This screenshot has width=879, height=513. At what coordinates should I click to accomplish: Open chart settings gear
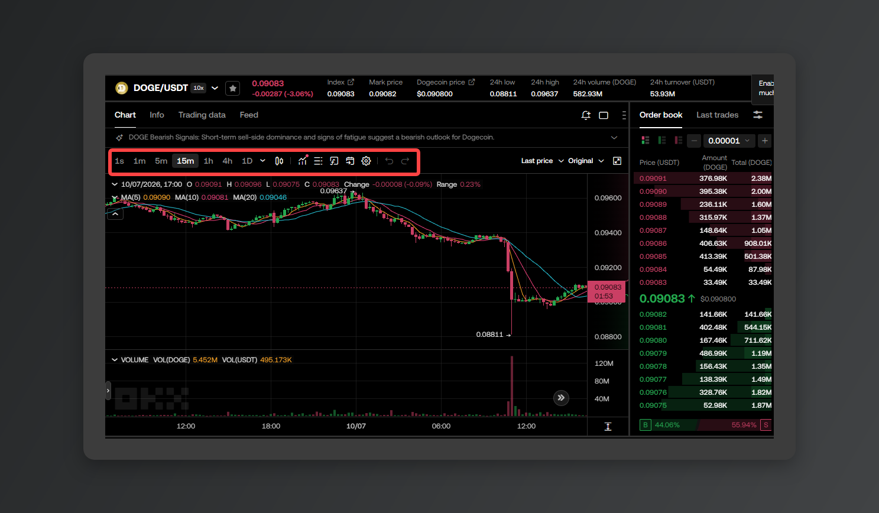tap(366, 161)
